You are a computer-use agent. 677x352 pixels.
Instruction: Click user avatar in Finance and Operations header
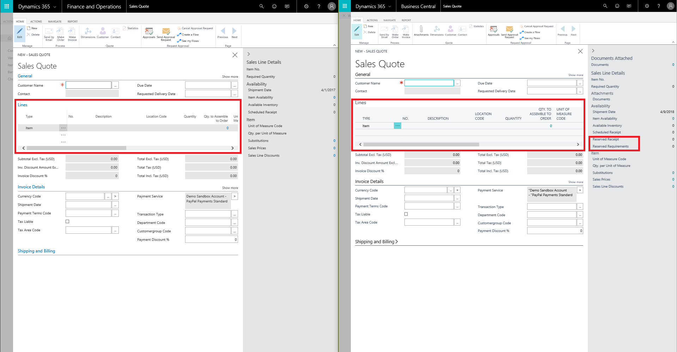[x=331, y=6]
